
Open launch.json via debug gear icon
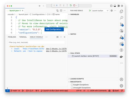(x=112, y=11)
